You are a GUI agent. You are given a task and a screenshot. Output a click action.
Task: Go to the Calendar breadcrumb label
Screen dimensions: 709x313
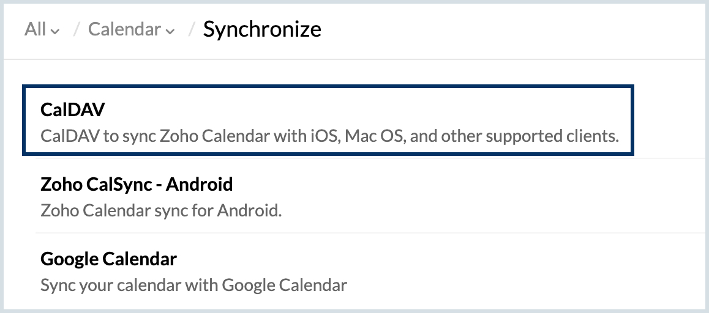(124, 29)
